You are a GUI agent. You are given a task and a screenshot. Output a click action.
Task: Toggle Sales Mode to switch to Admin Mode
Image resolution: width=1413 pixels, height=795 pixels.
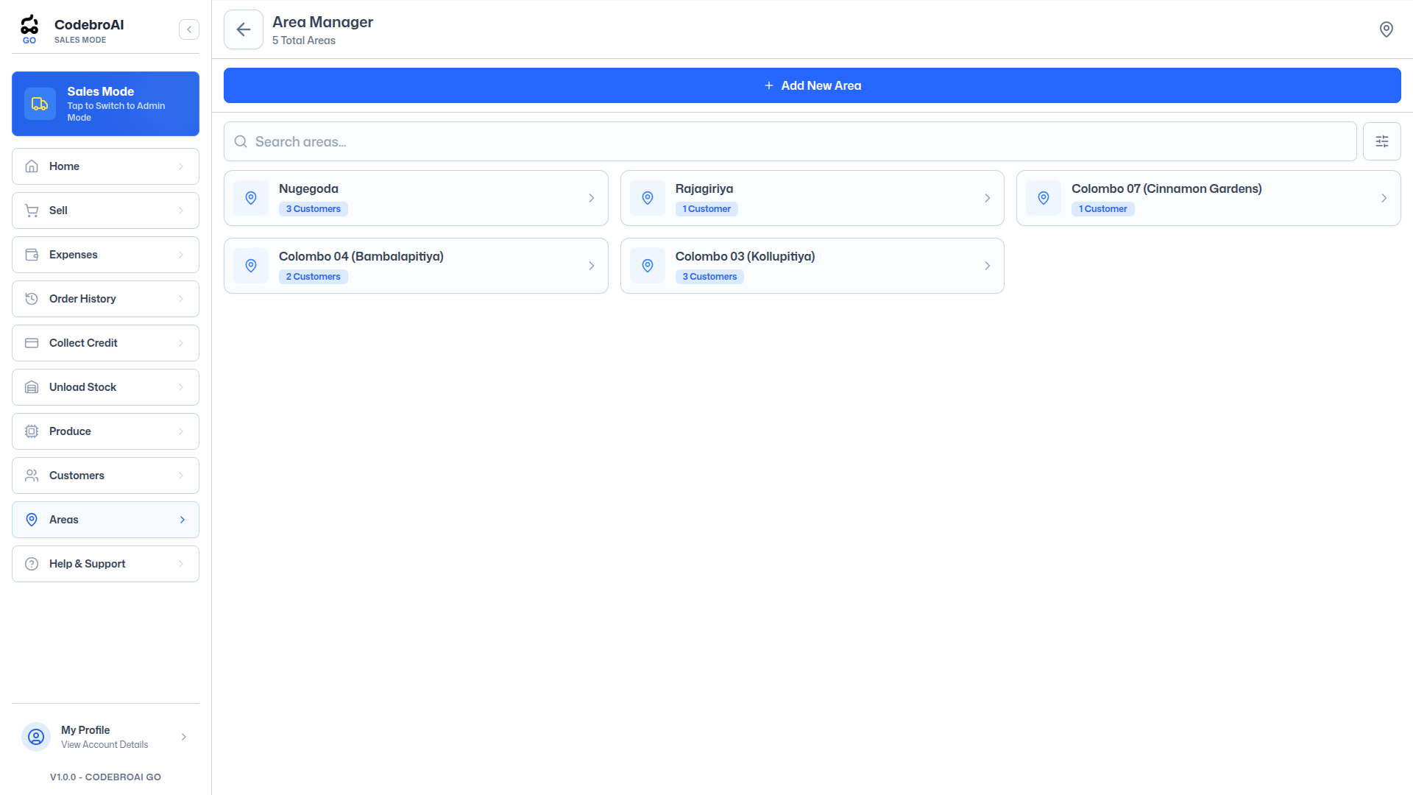click(105, 104)
